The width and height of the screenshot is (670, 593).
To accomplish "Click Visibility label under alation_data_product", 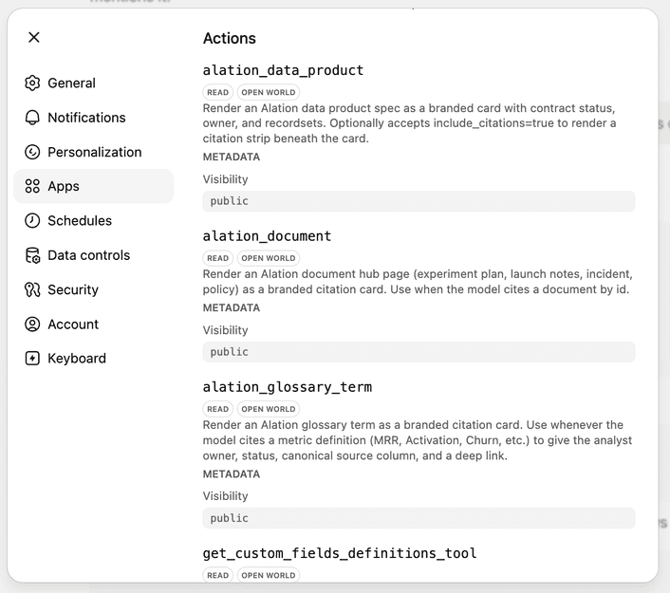I will tap(225, 179).
